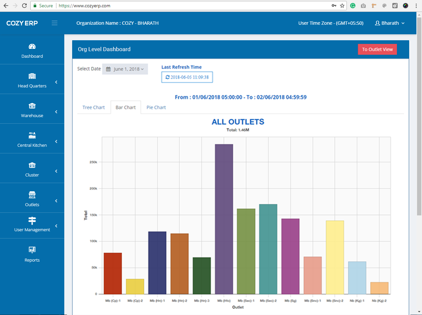Click the User Management signpost icon
422x315 pixels.
click(x=32, y=221)
